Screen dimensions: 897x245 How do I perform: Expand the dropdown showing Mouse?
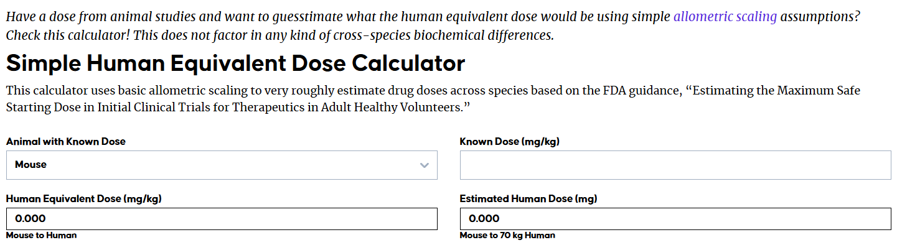pos(222,165)
